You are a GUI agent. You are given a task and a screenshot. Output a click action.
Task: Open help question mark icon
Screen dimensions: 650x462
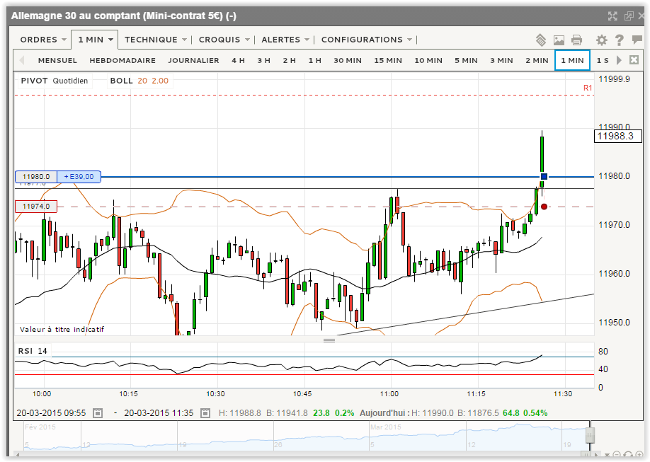(x=620, y=40)
